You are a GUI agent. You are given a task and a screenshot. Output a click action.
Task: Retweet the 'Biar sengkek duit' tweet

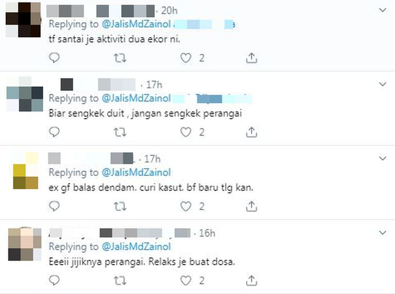pos(120,132)
